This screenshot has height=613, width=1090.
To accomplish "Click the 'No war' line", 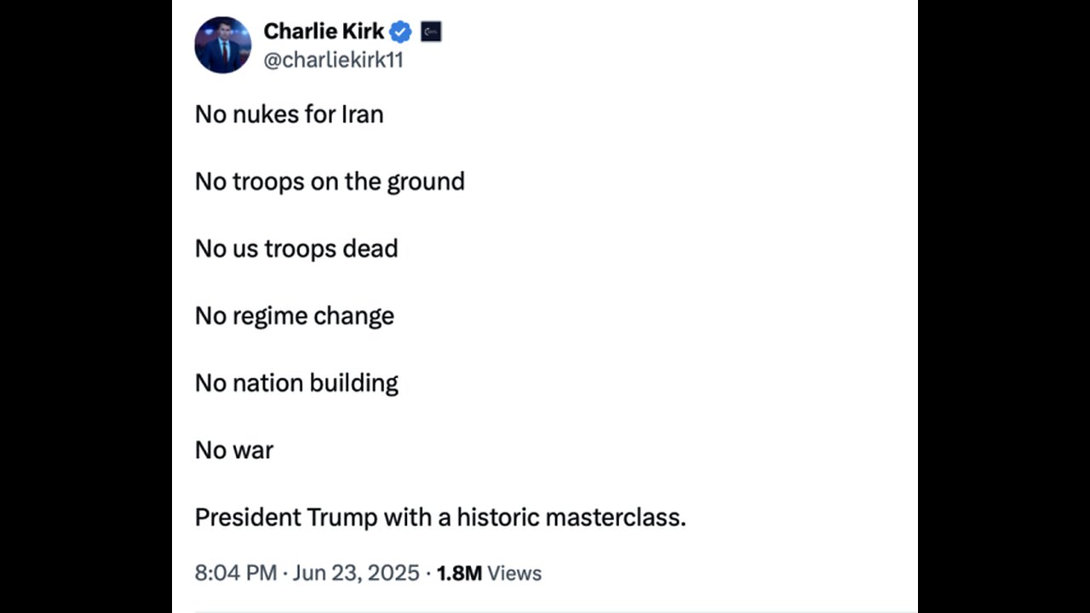I will coord(234,450).
